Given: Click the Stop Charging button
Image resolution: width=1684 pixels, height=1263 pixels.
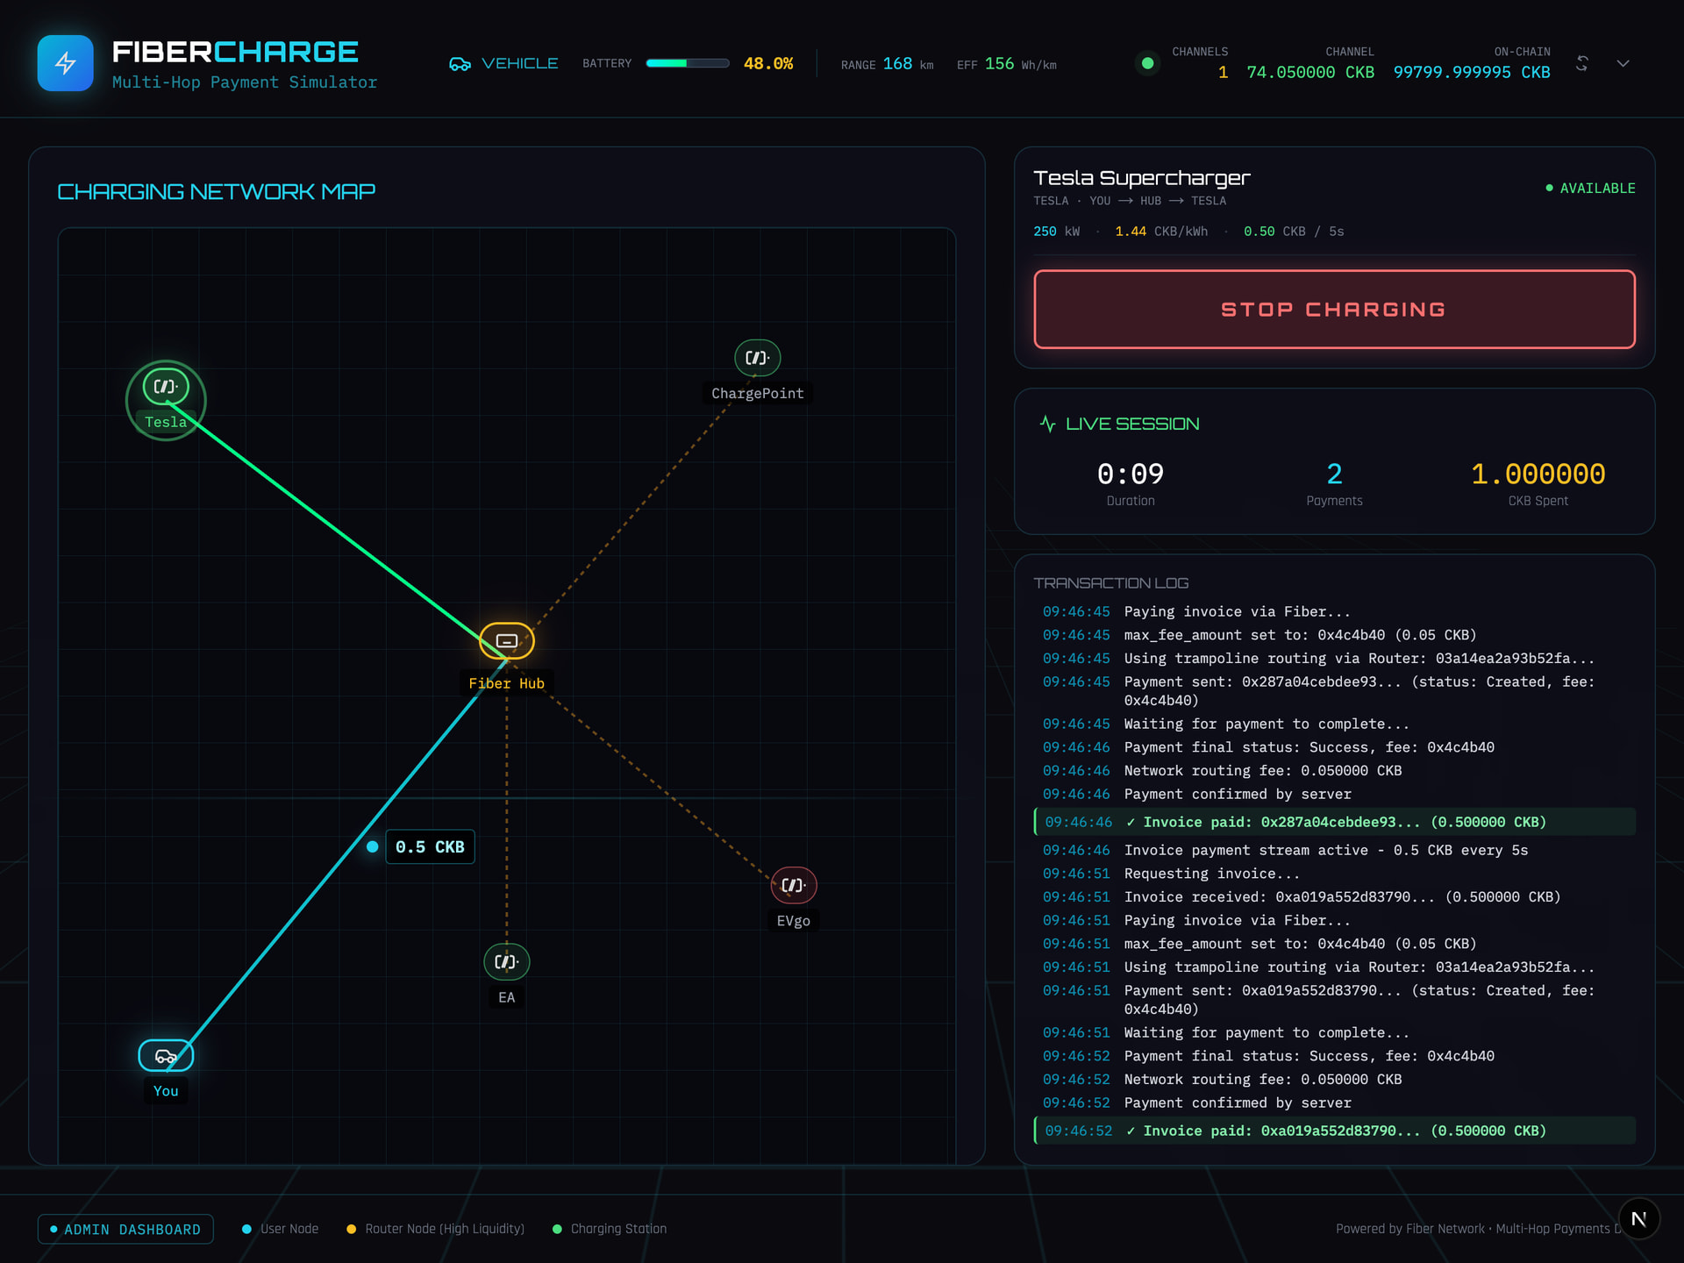Looking at the screenshot, I should pyautogui.click(x=1334, y=310).
